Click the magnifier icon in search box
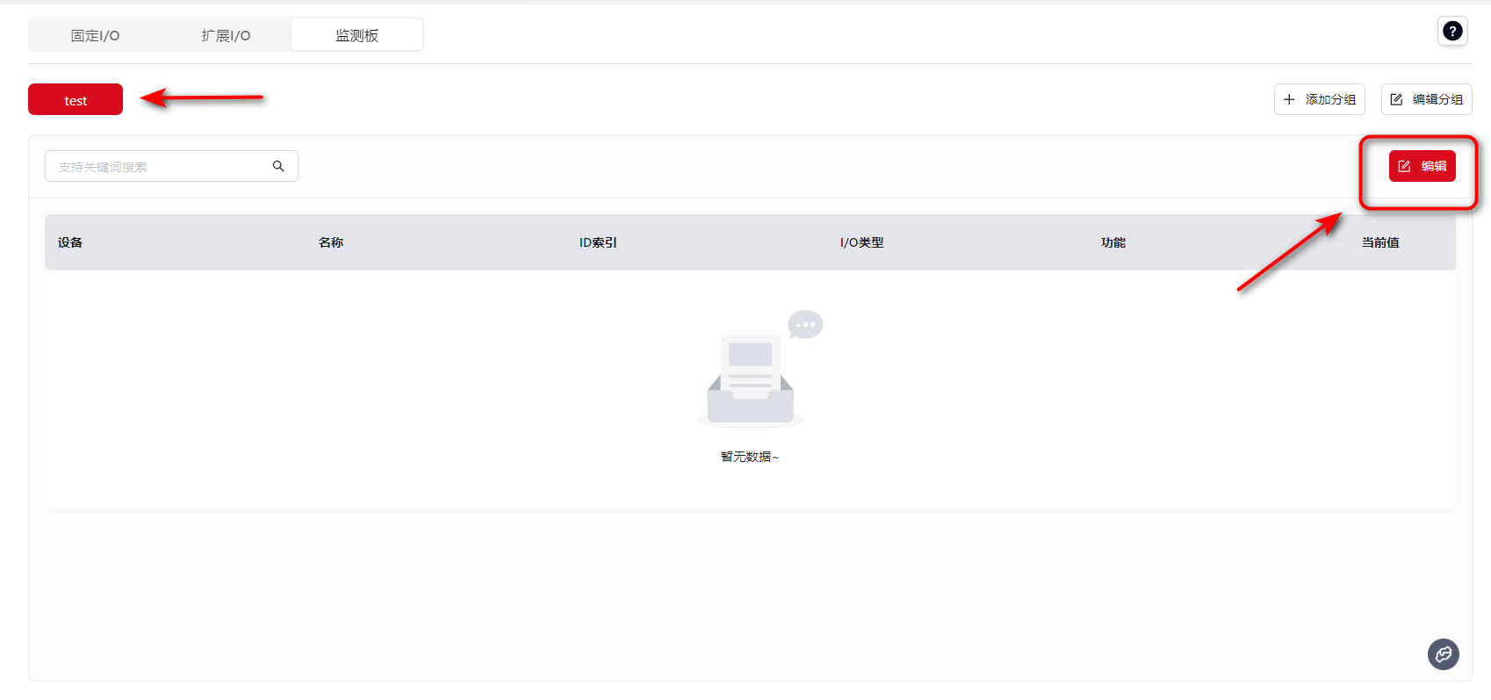Image resolution: width=1491 pixels, height=700 pixels. tap(278, 166)
